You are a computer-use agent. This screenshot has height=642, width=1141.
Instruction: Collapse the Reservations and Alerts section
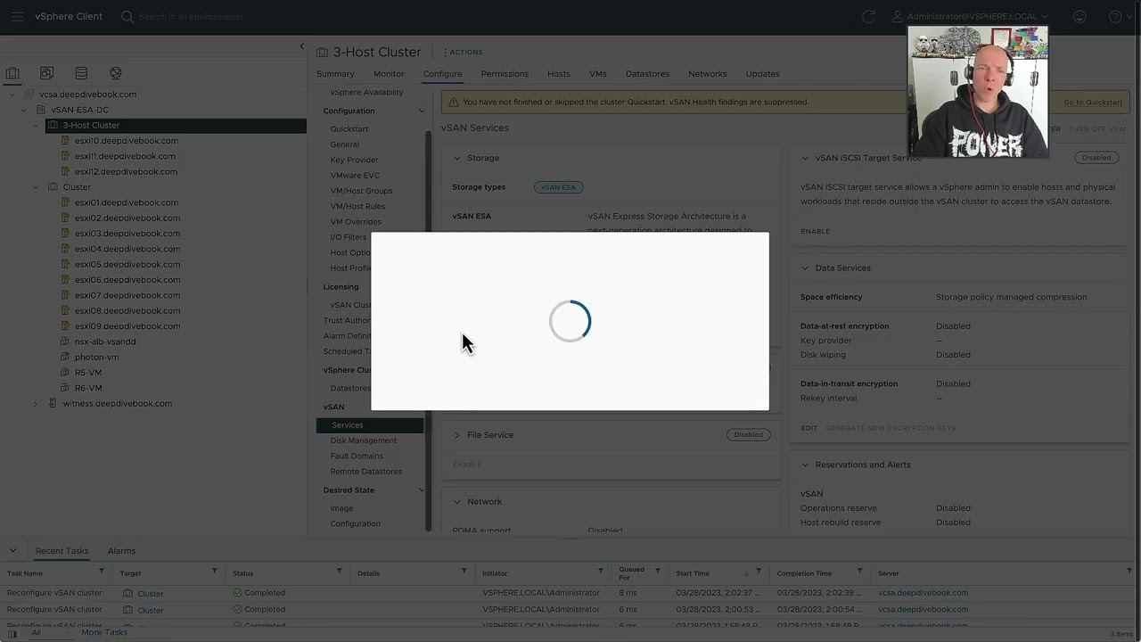pyautogui.click(x=805, y=465)
